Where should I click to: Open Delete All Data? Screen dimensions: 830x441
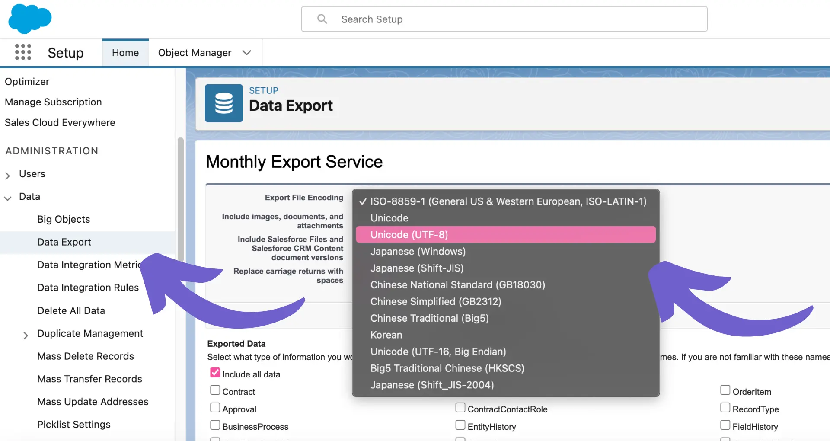(71, 310)
